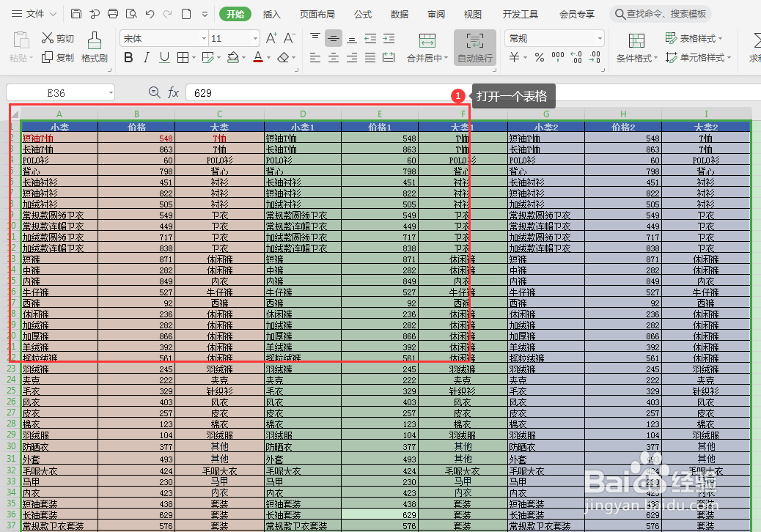Click the increase font size icon
This screenshot has height=532, width=761.
pos(271,38)
